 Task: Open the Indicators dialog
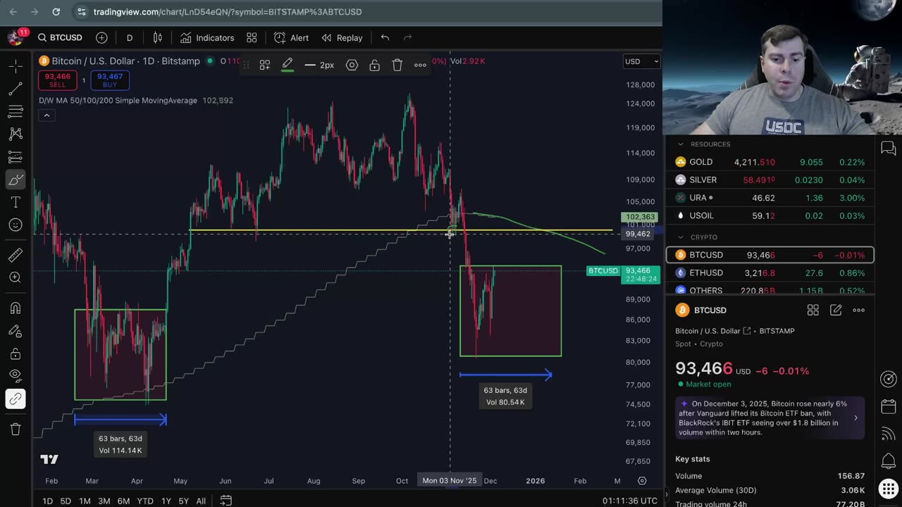[207, 37]
